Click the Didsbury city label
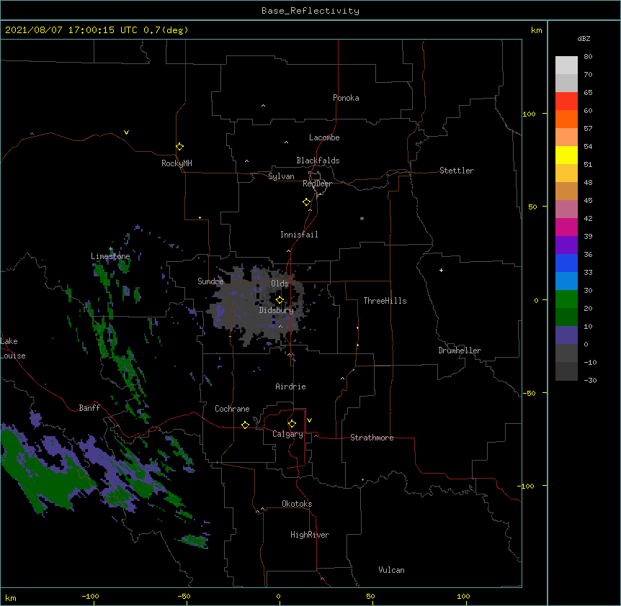This screenshot has height=606, width=621. (x=276, y=310)
